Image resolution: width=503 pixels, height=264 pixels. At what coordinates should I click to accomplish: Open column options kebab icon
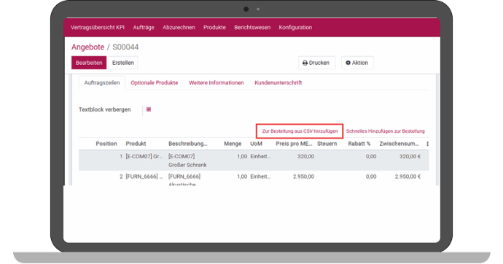(427, 144)
